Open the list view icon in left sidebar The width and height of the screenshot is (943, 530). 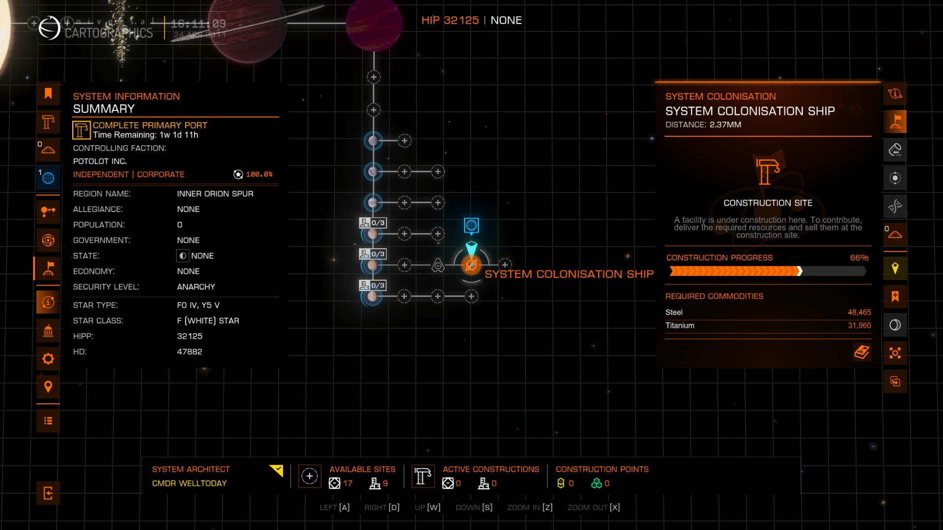point(48,421)
